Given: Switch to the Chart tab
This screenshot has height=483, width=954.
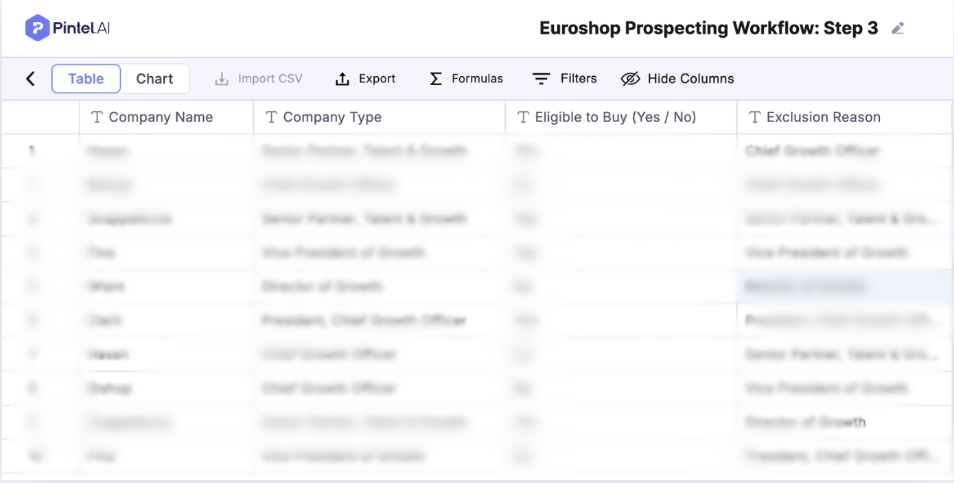Looking at the screenshot, I should pyautogui.click(x=154, y=79).
